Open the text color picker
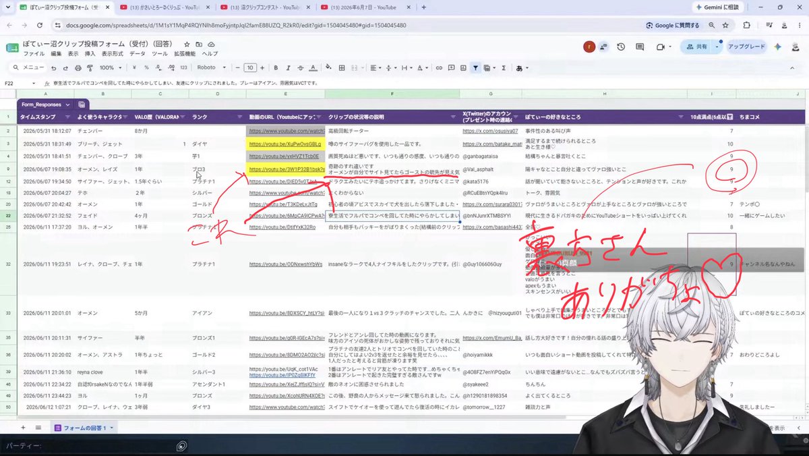809x456 pixels. [313, 68]
